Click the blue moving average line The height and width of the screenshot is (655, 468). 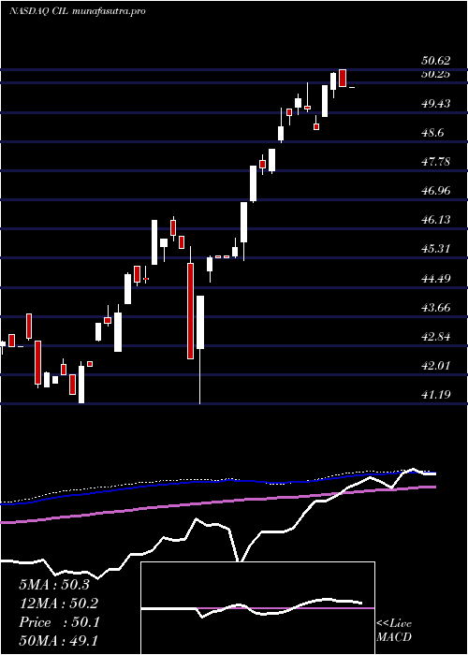tap(217, 482)
